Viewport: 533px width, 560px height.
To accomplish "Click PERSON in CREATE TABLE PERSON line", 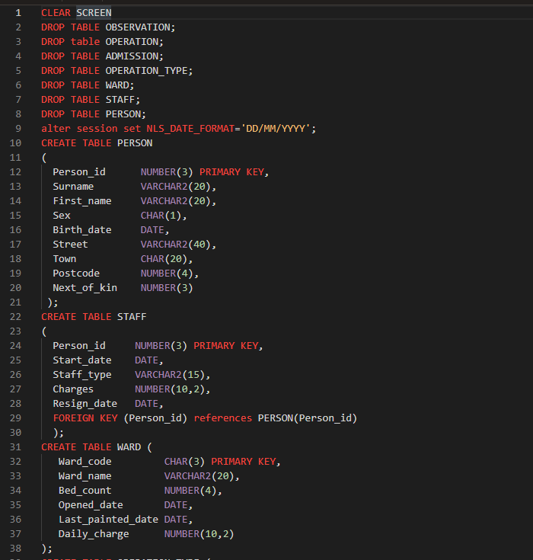I will pyautogui.click(x=135, y=143).
